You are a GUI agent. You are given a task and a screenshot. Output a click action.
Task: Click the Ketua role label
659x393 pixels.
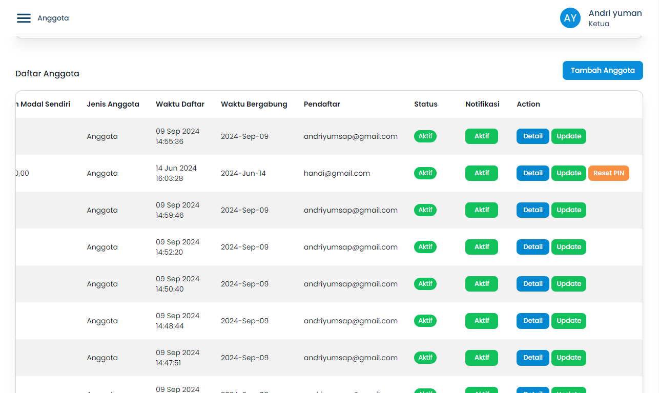(x=599, y=23)
